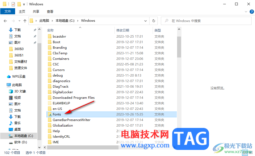Viewport: 255px width, 156px height.
Task: Click 此电脑 in the address breadcrumb
Action: click(x=44, y=21)
